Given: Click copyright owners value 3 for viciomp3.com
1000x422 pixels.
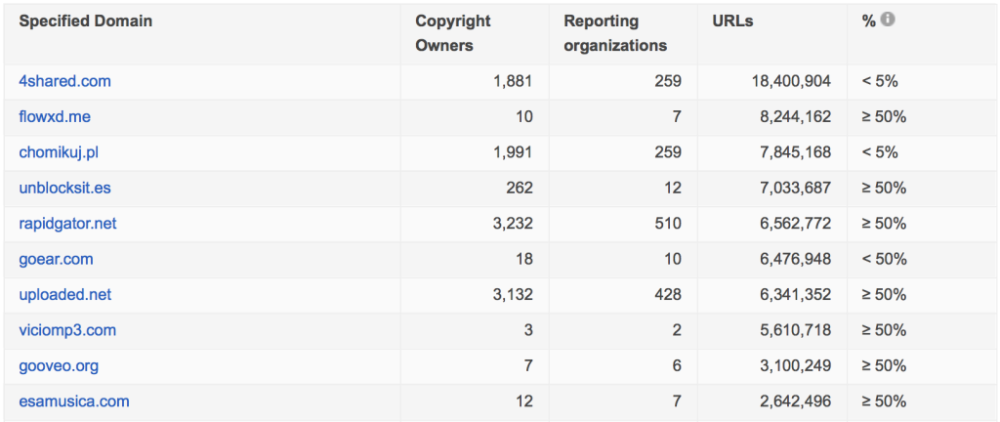Looking at the screenshot, I should (528, 330).
